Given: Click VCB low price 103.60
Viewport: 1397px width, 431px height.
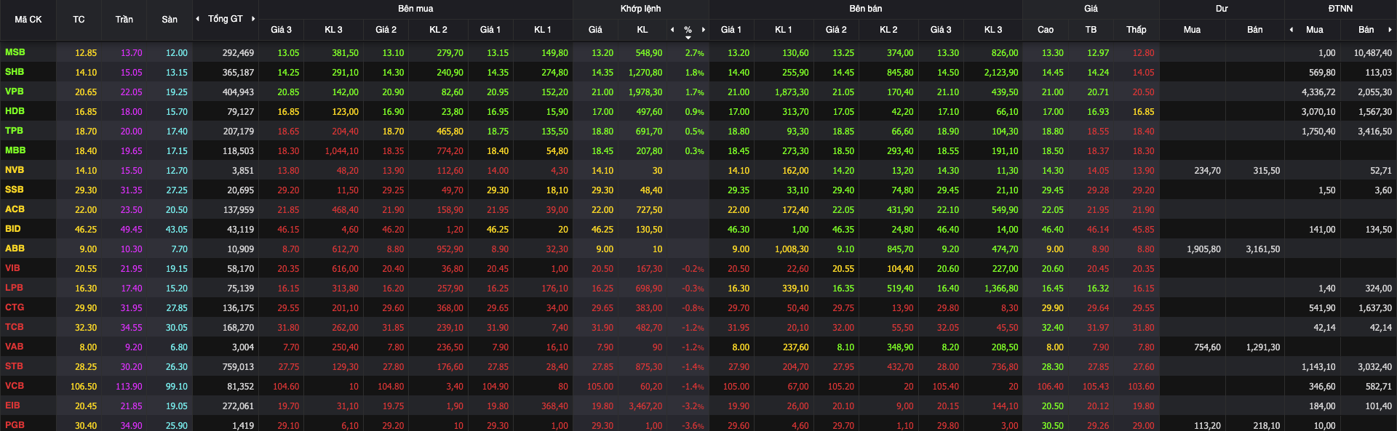Looking at the screenshot, I should click(1141, 387).
